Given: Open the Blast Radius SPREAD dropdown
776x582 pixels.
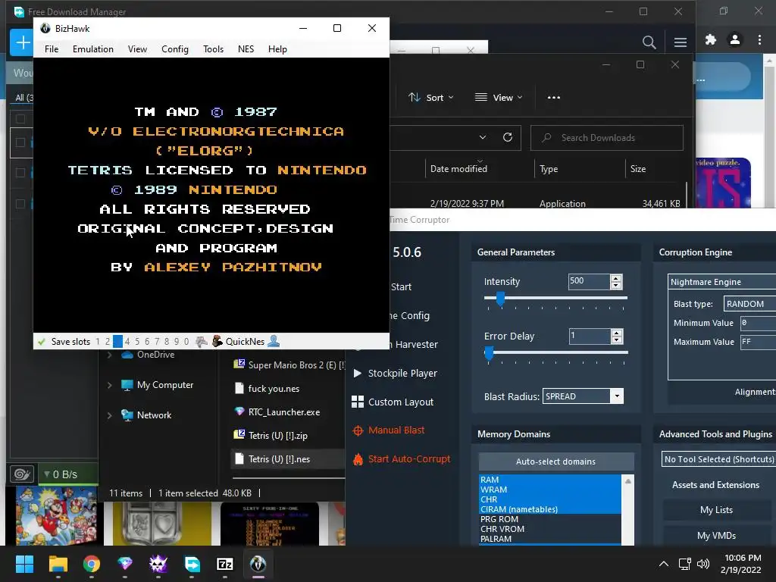Looking at the screenshot, I should click(617, 396).
